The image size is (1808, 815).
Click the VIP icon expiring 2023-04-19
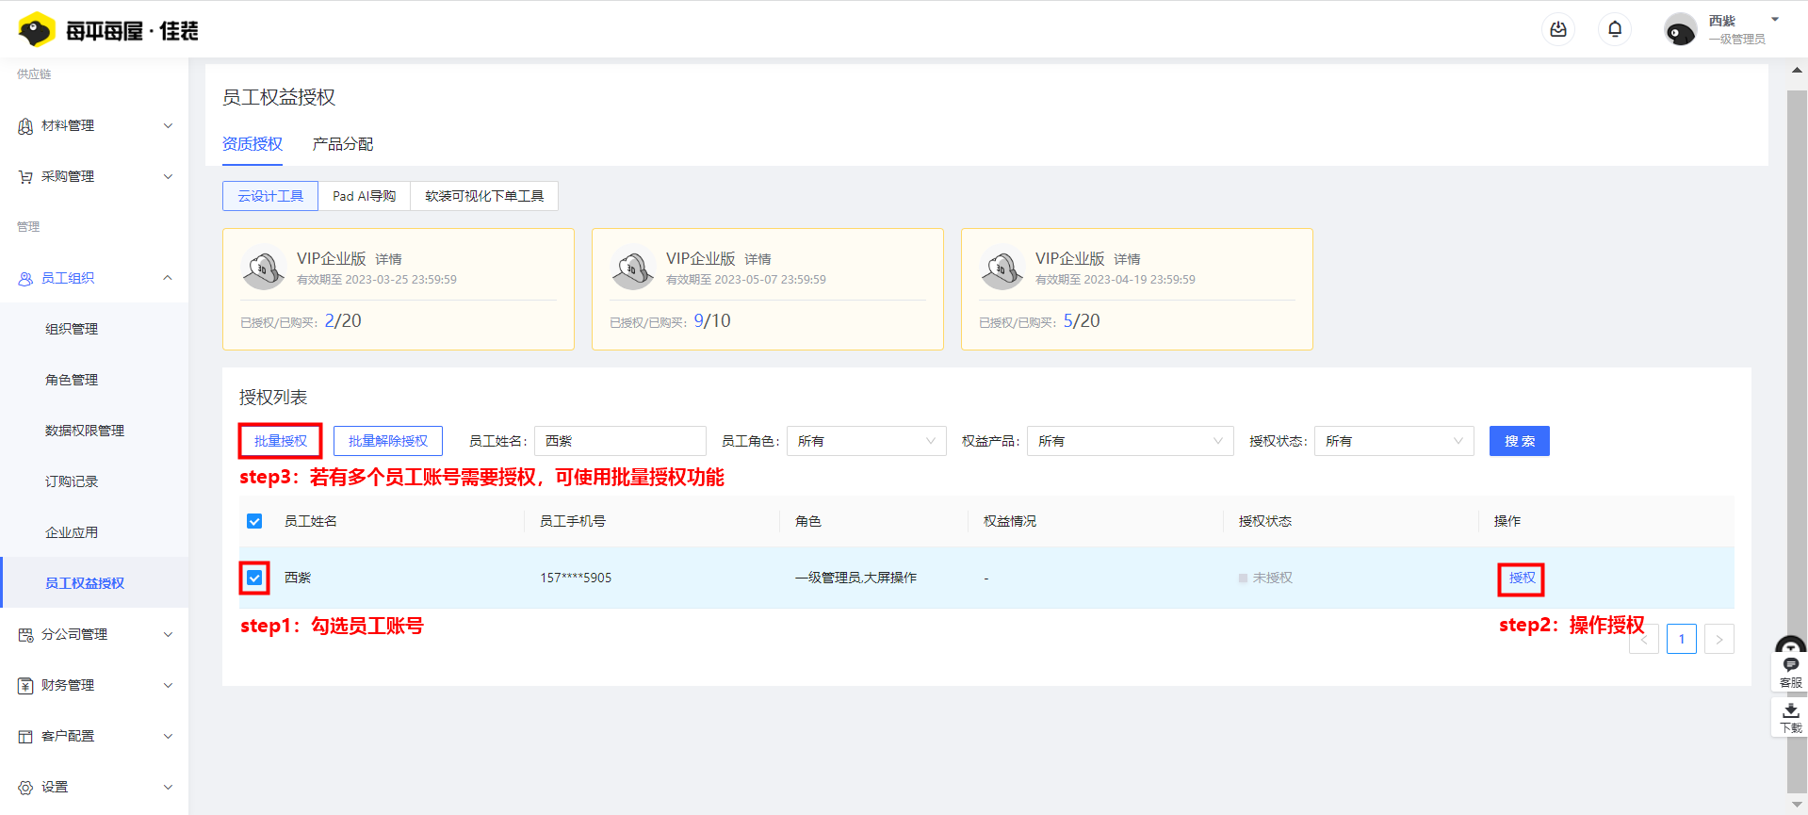(1002, 268)
